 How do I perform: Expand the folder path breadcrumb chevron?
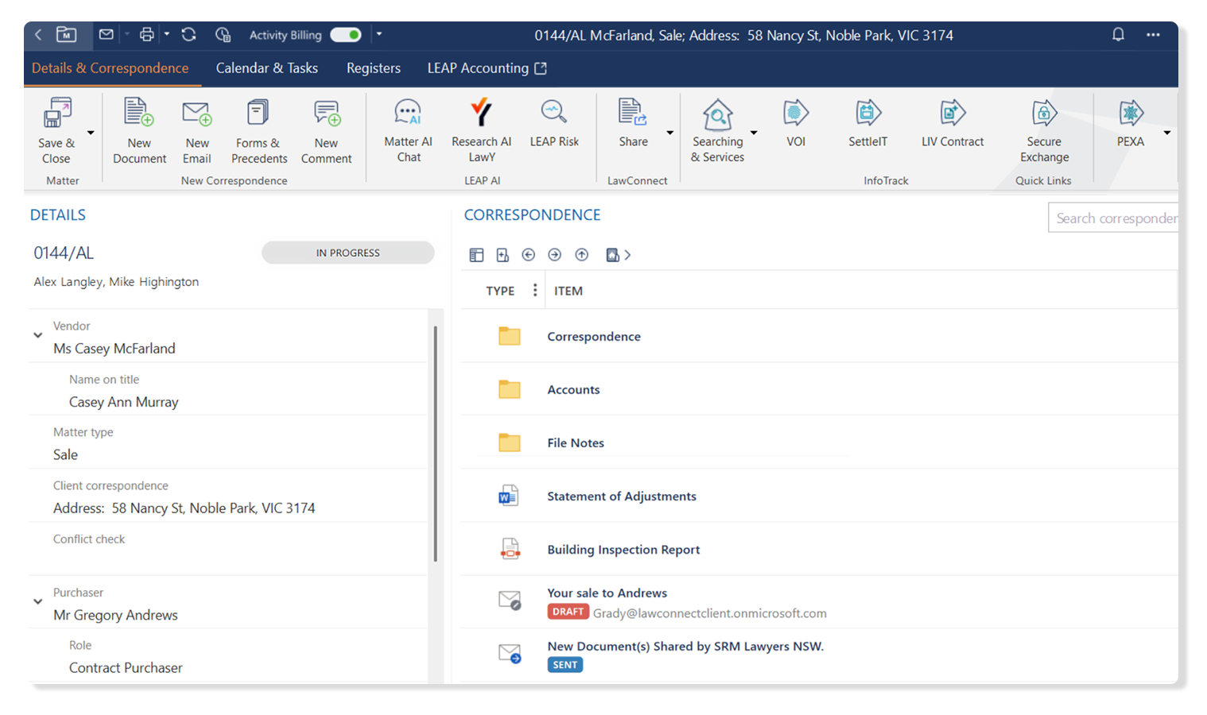(x=627, y=255)
